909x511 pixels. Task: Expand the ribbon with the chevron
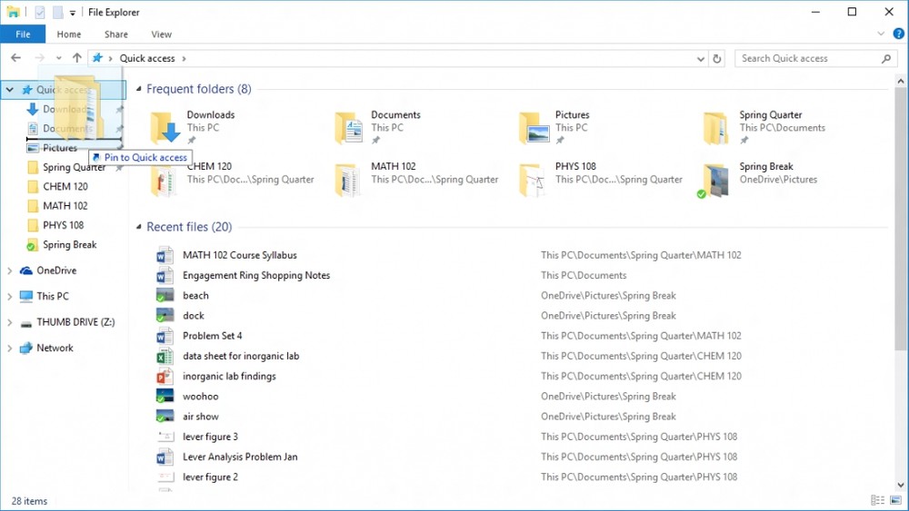(881, 34)
